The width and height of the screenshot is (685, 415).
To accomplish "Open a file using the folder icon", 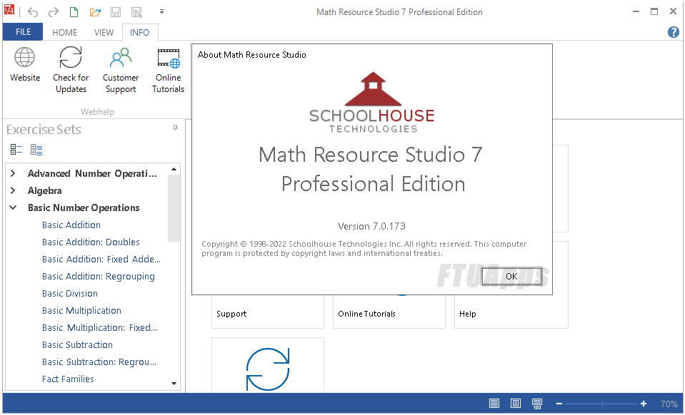I will [x=95, y=12].
